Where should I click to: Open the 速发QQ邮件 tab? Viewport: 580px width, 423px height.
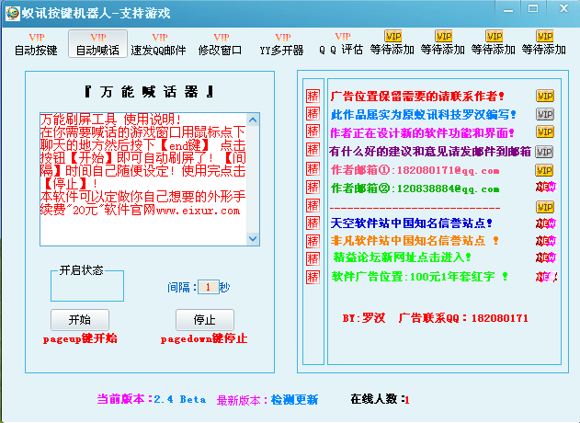point(159,44)
